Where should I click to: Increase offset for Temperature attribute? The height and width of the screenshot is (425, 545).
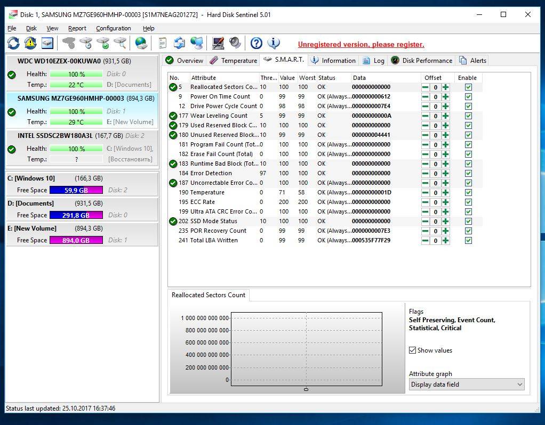[x=446, y=193]
